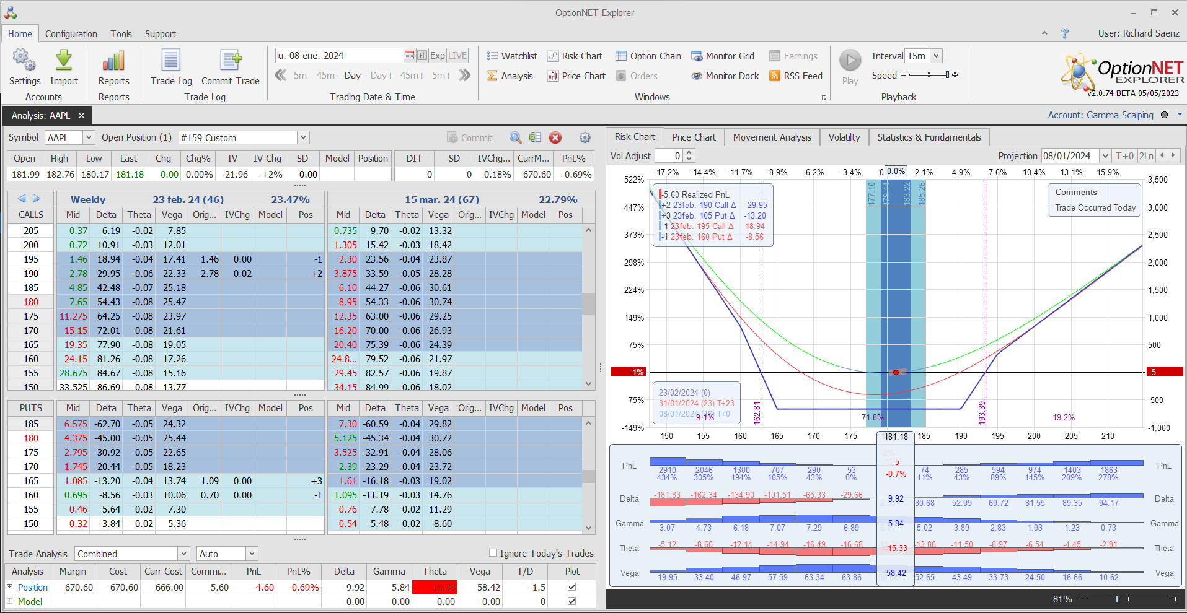
Task: Open the Price Chart window from the ribbon
Action: (x=576, y=76)
